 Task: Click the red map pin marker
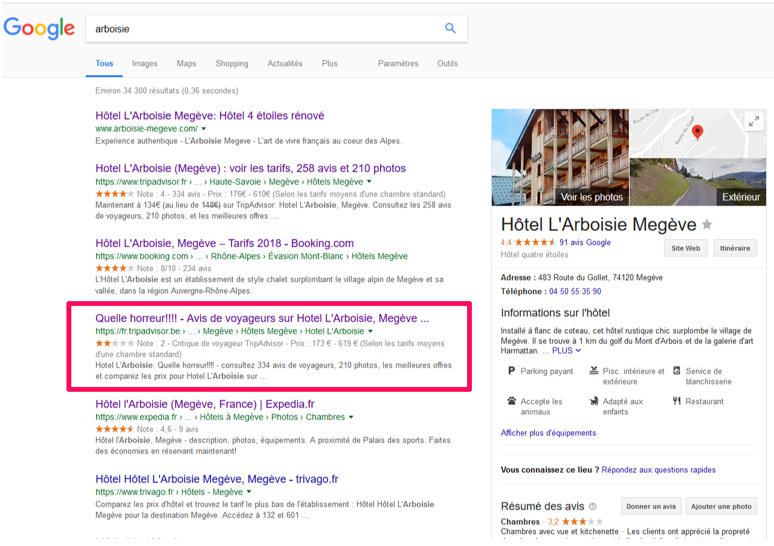click(697, 132)
